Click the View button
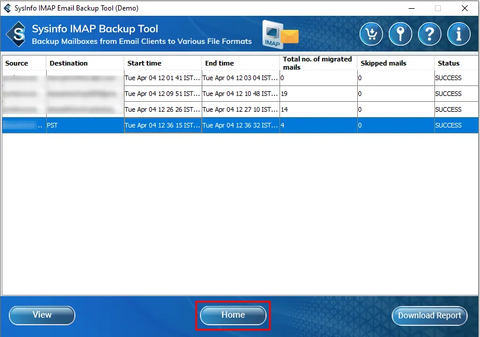 (42, 315)
